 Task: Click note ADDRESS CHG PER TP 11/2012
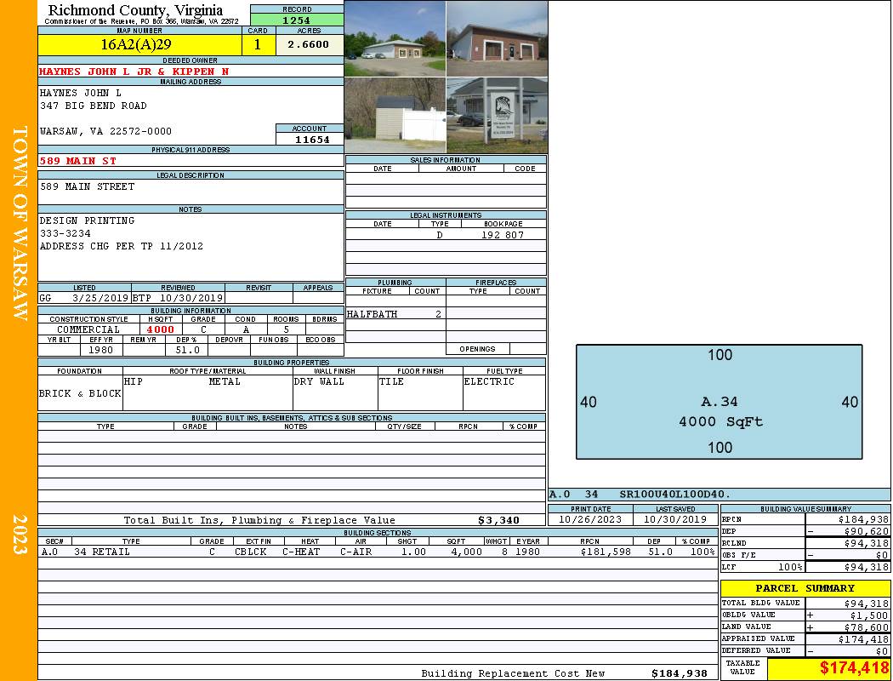pos(122,246)
